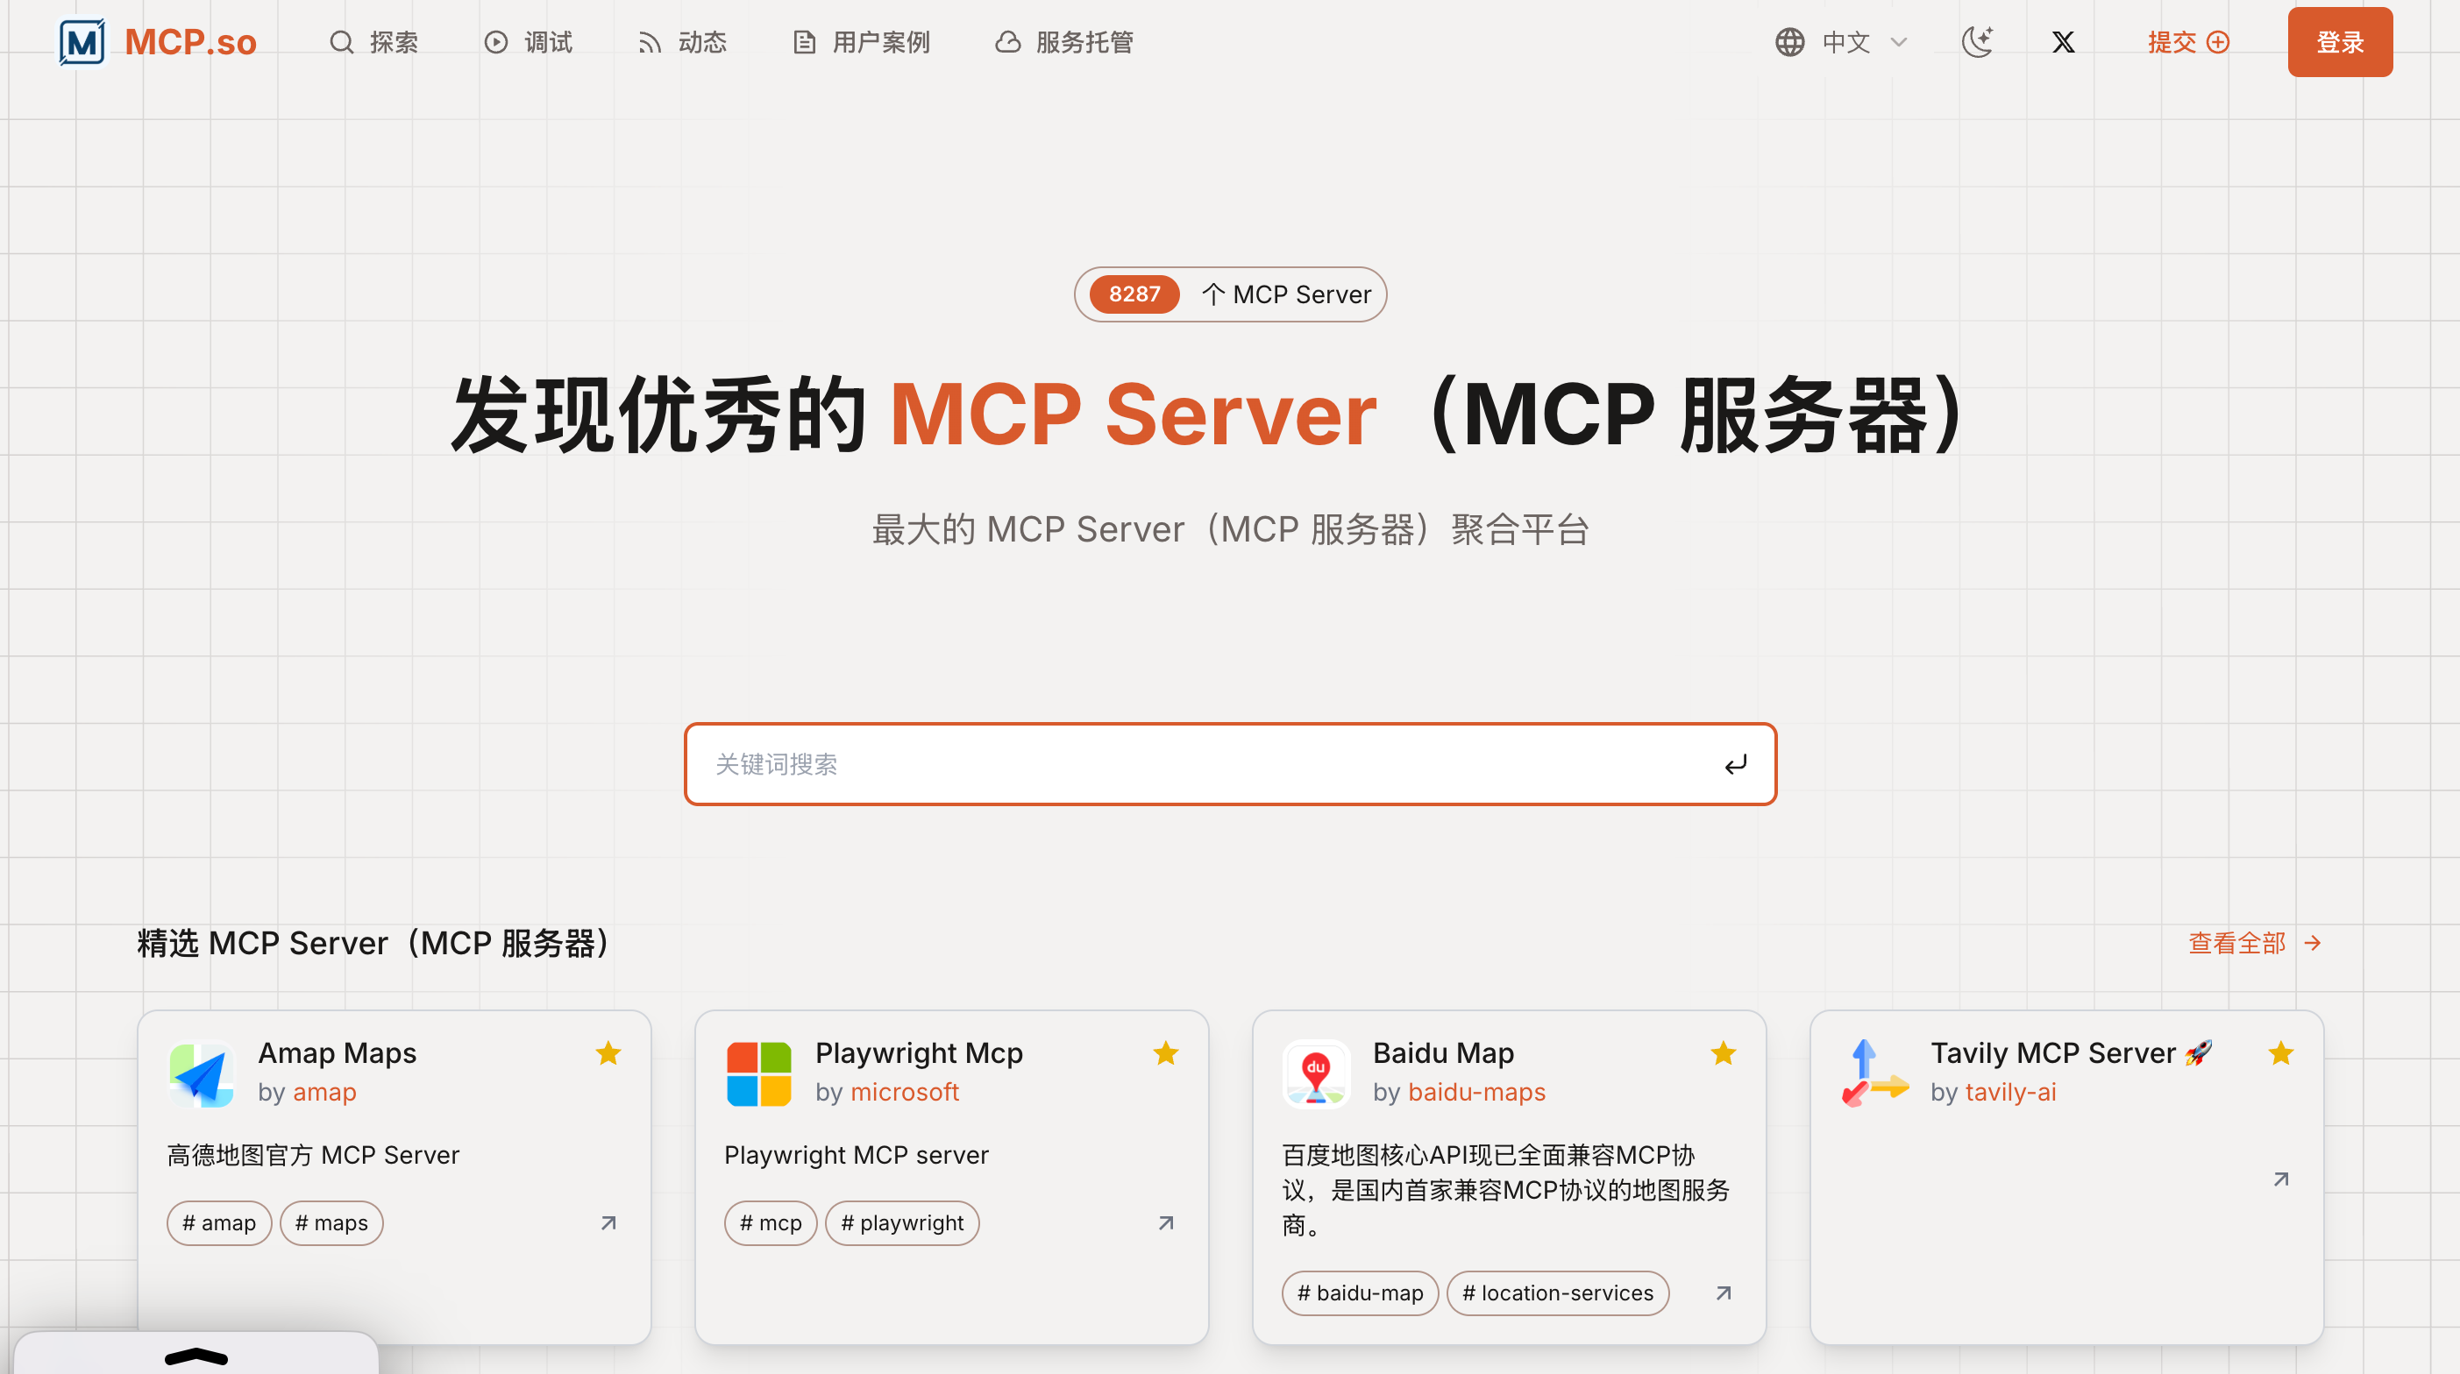Screen dimensions: 2460x1374
Task: Click the star on Tavily MCP Server card
Action: click(x=2281, y=1053)
